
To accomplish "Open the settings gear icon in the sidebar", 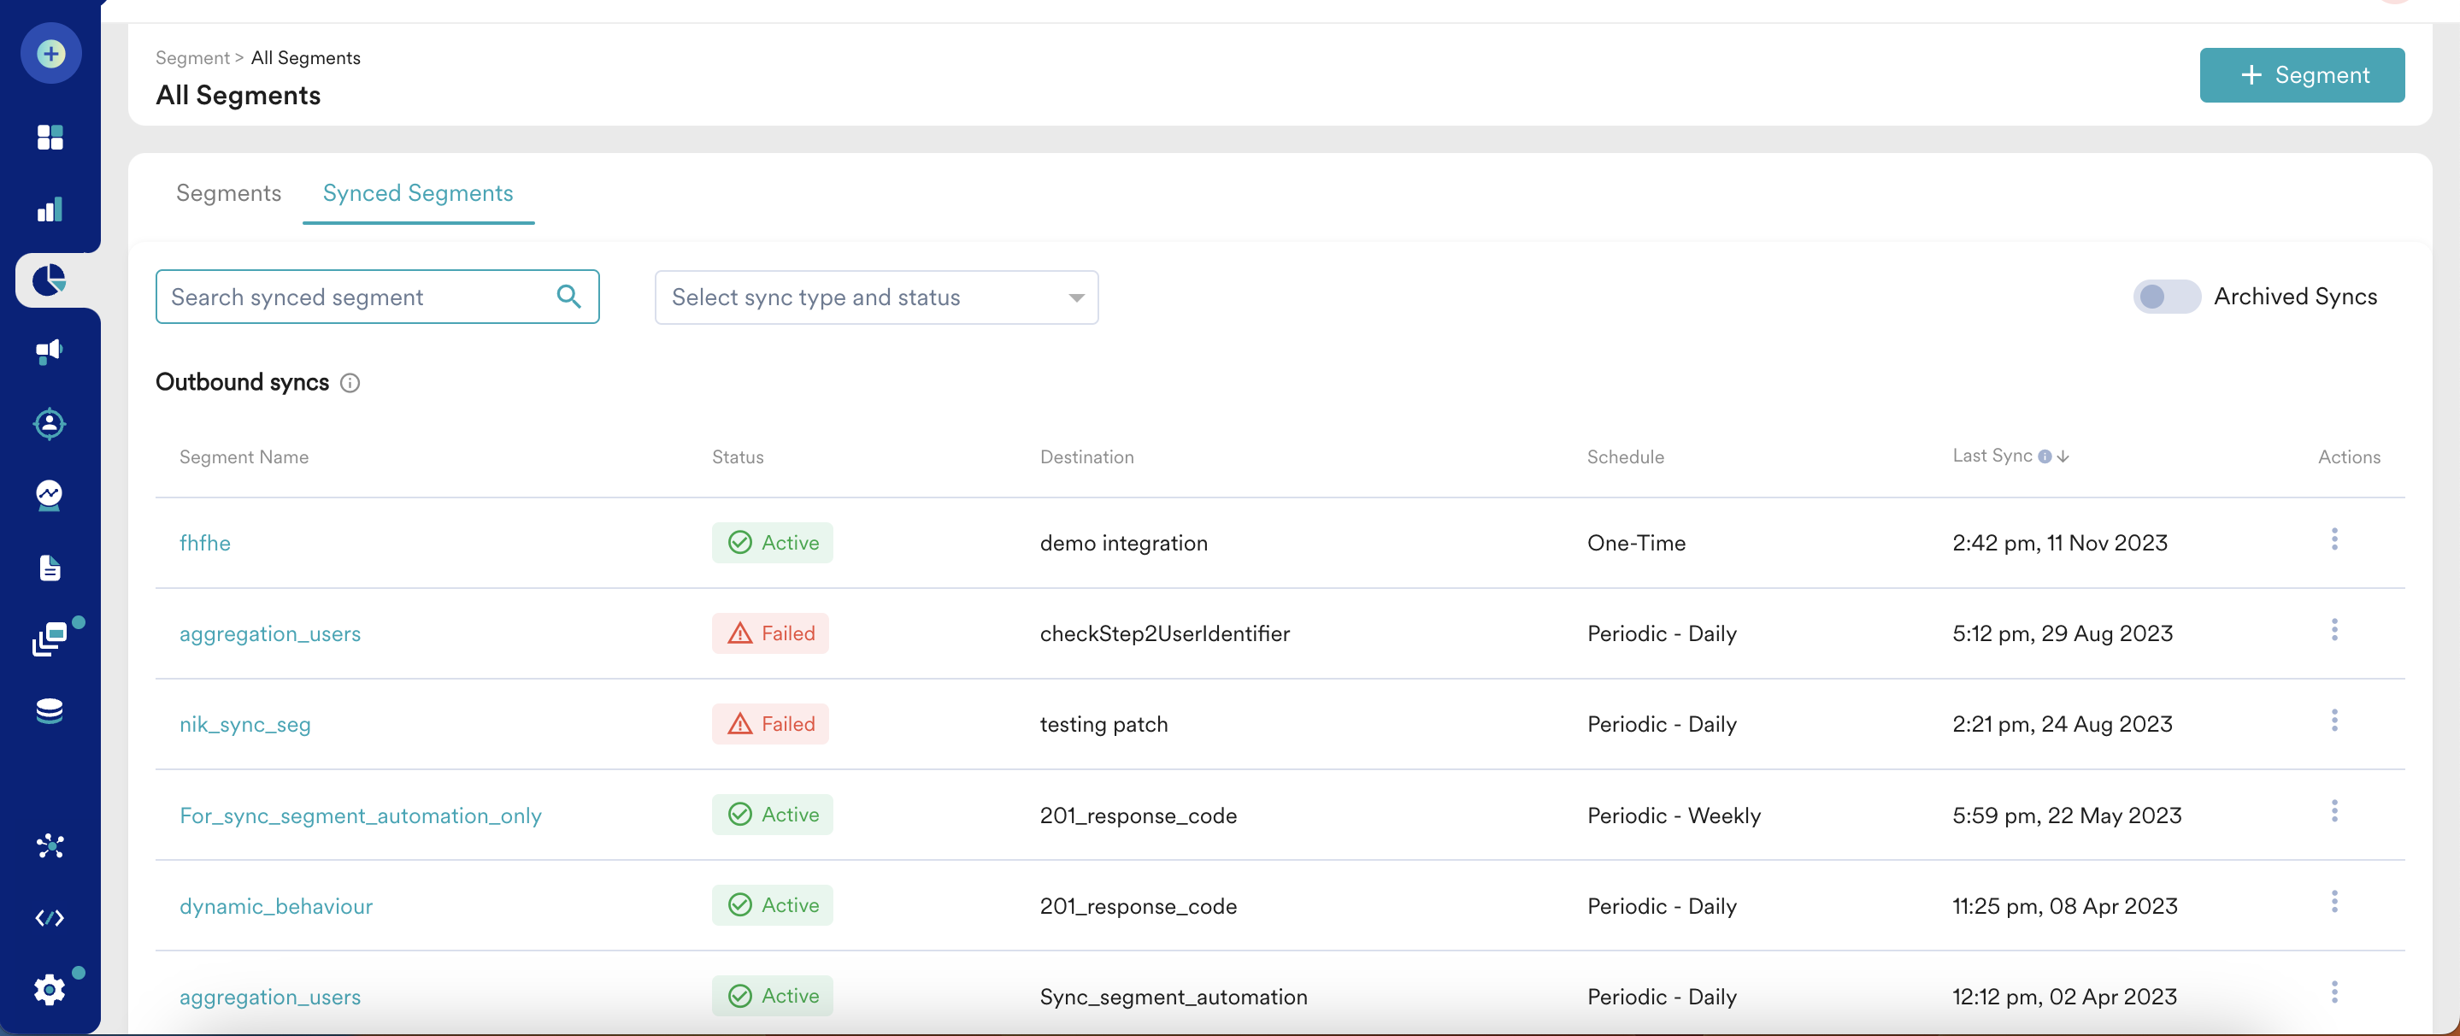I will click(x=50, y=989).
